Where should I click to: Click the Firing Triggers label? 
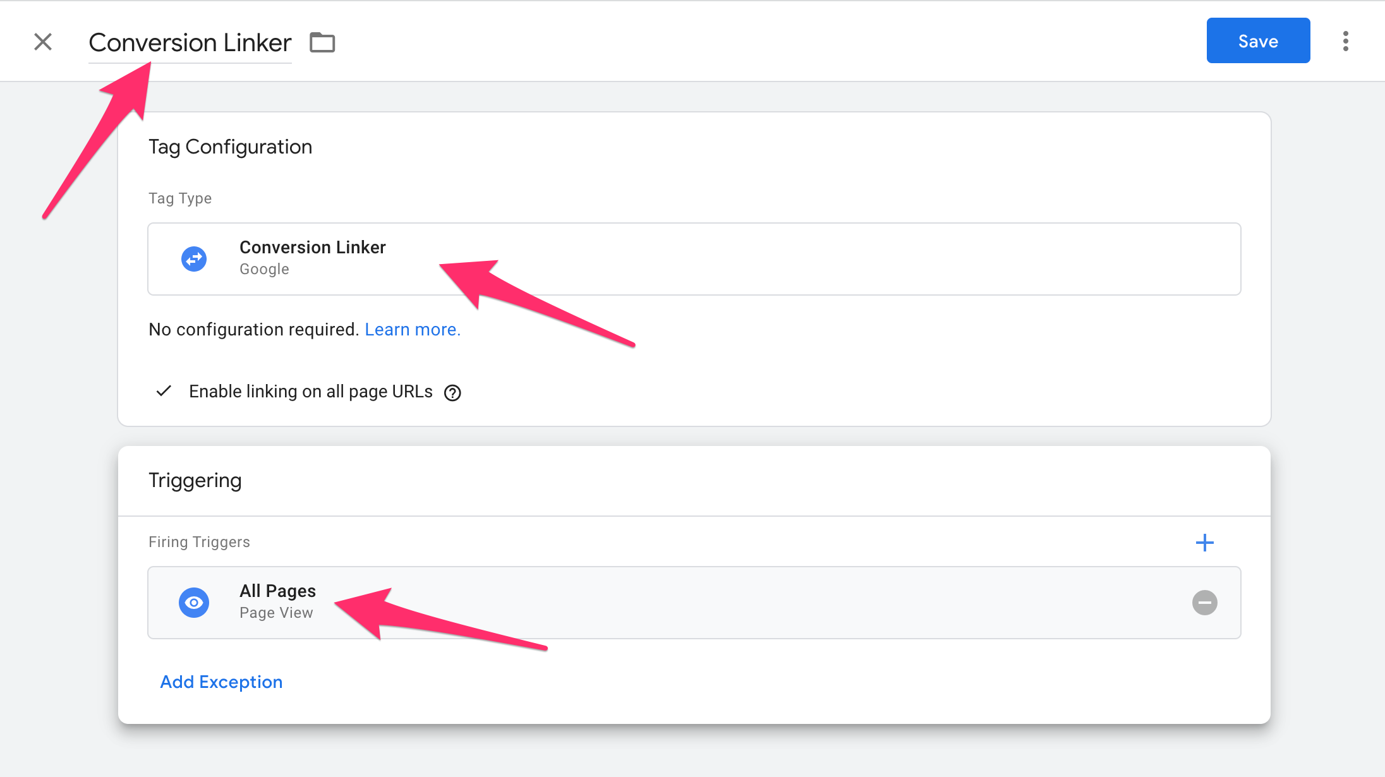click(x=199, y=542)
